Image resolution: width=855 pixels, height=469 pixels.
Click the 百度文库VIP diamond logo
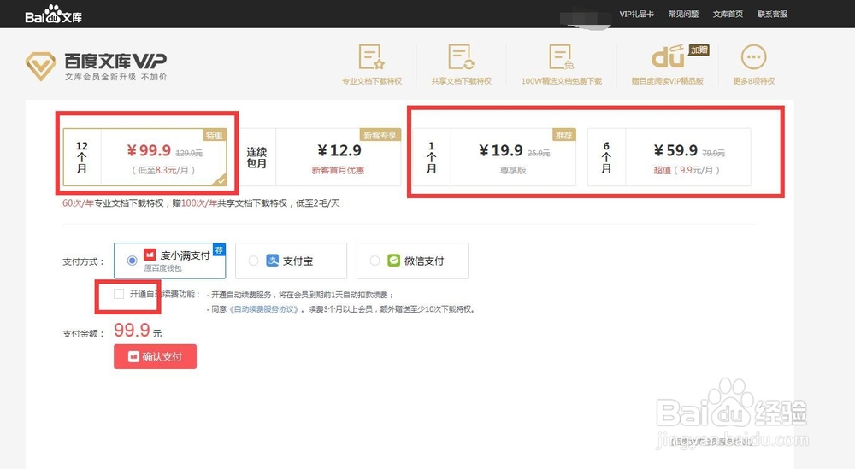pos(41,67)
